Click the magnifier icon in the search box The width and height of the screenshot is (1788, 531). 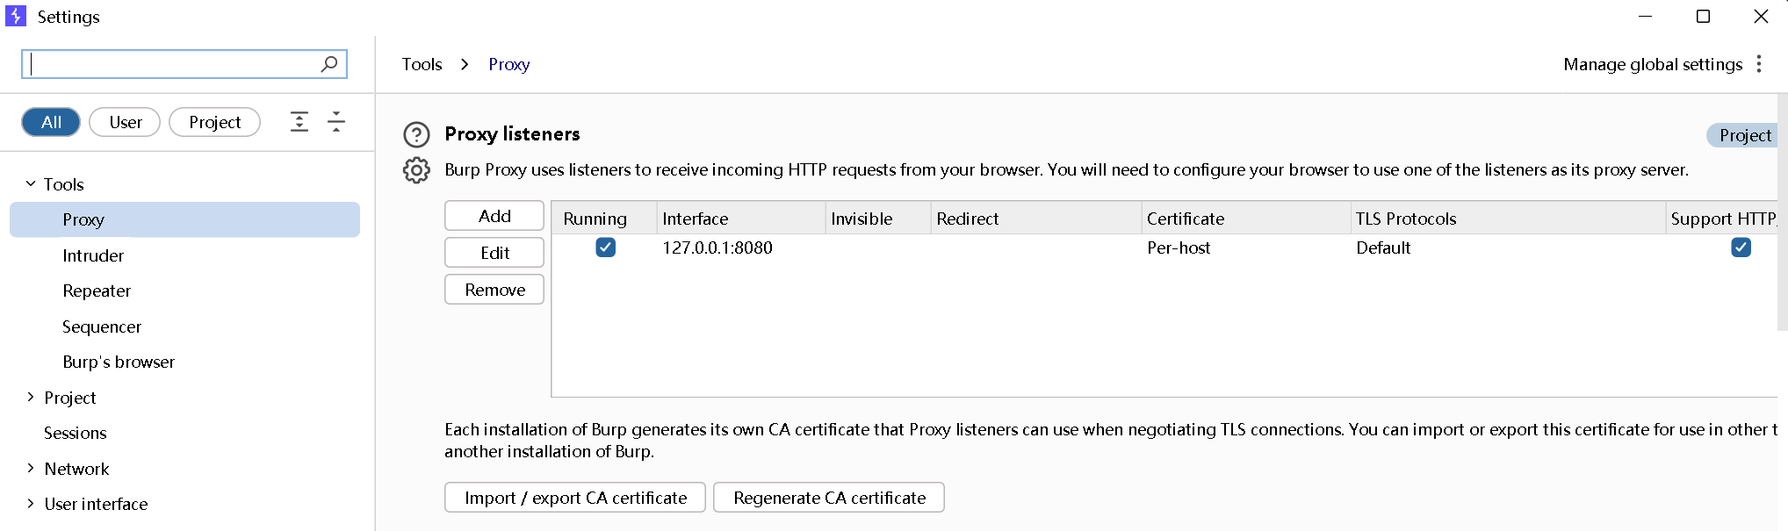click(x=328, y=64)
